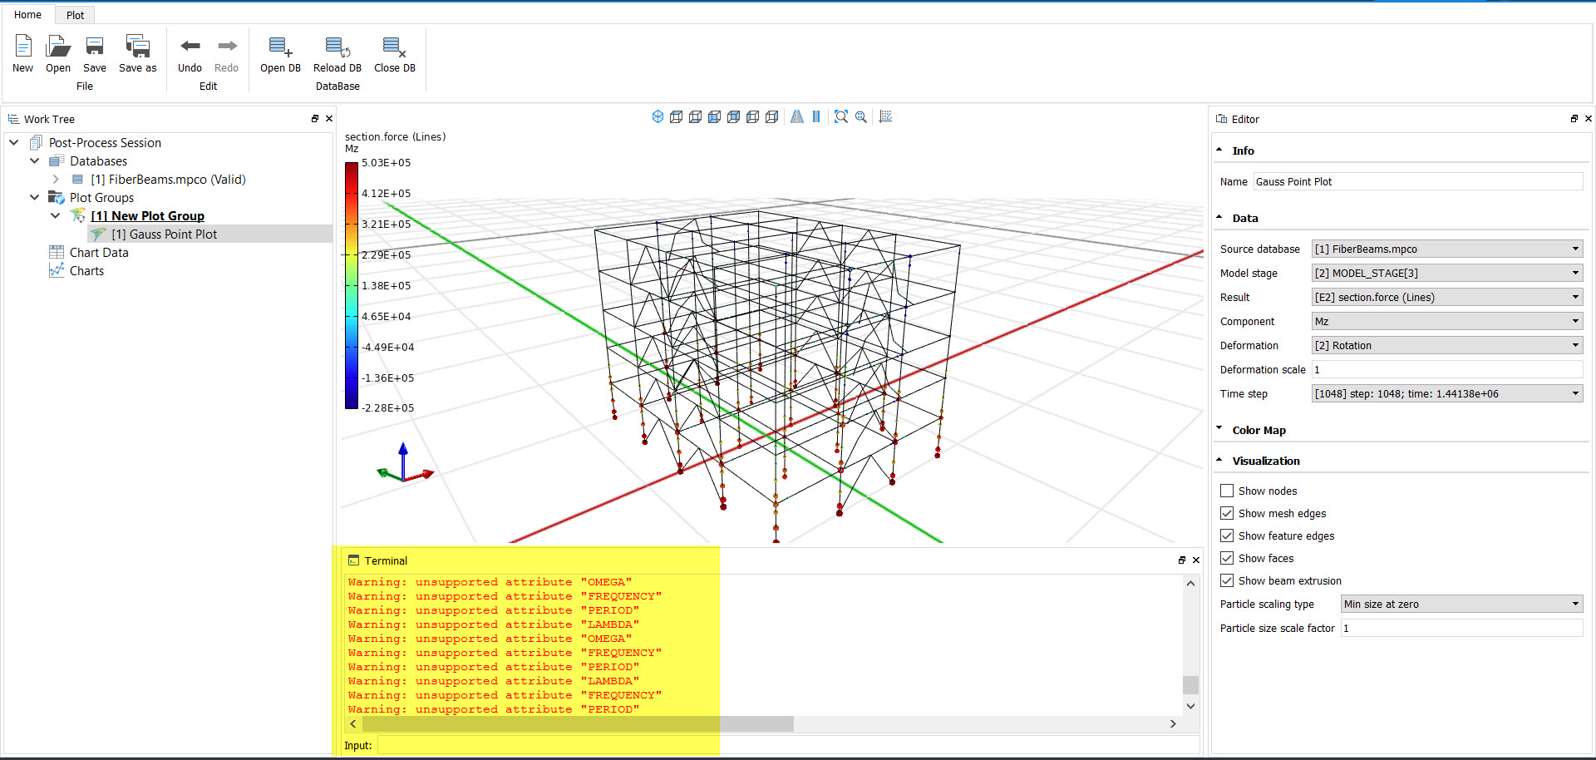1596x760 pixels.
Task: Open the Time step dropdown
Action: [1447, 393]
